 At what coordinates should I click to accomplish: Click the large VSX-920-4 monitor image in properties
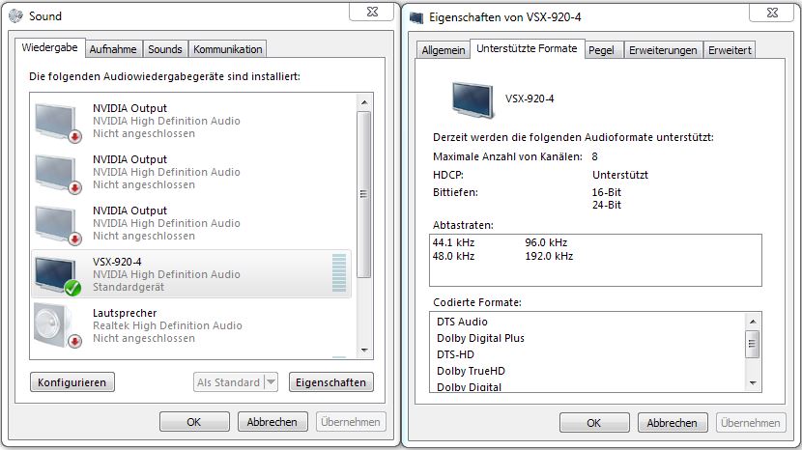473,99
